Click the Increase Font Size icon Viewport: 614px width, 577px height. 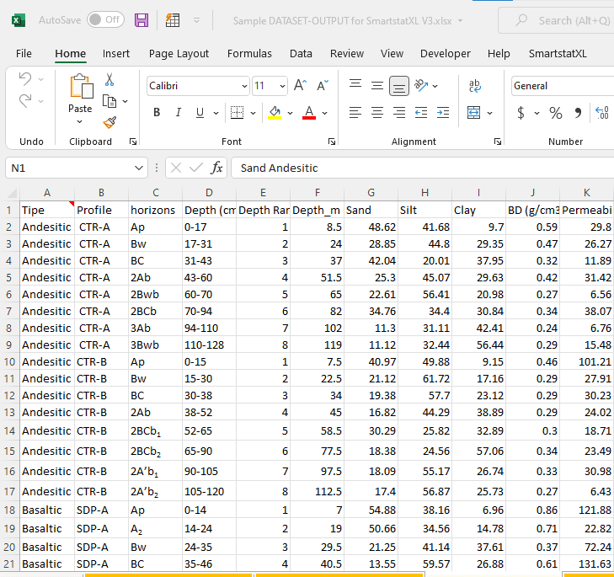pos(300,86)
